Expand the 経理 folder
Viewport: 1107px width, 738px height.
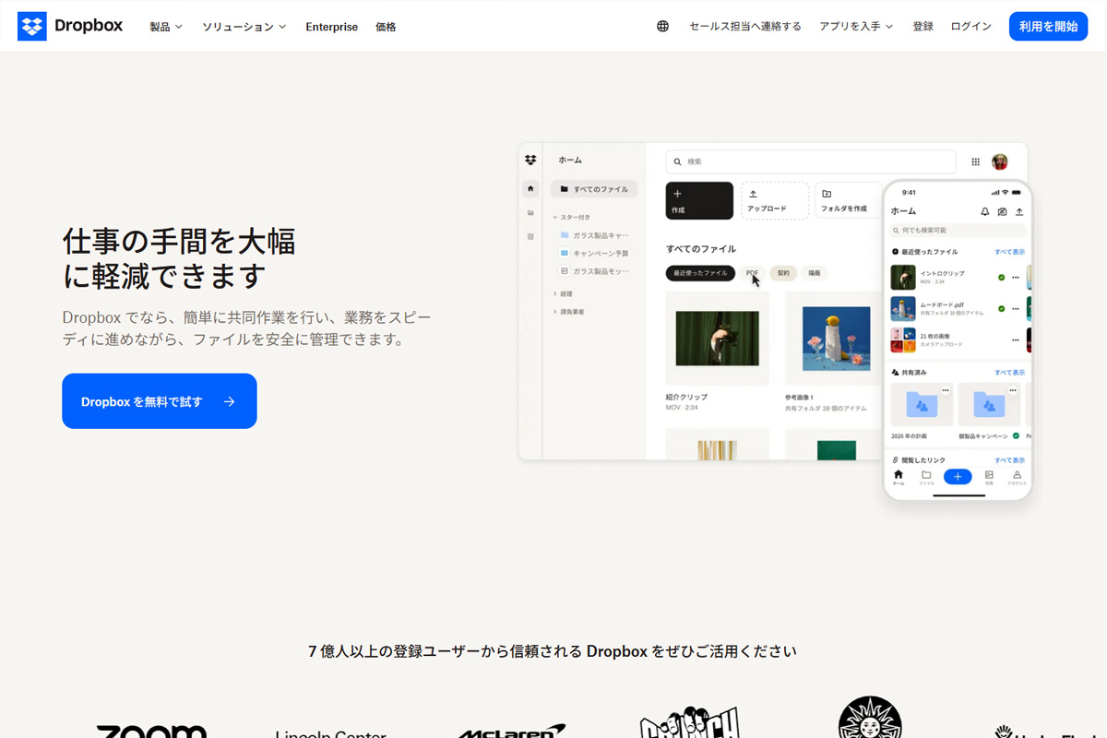tap(563, 293)
